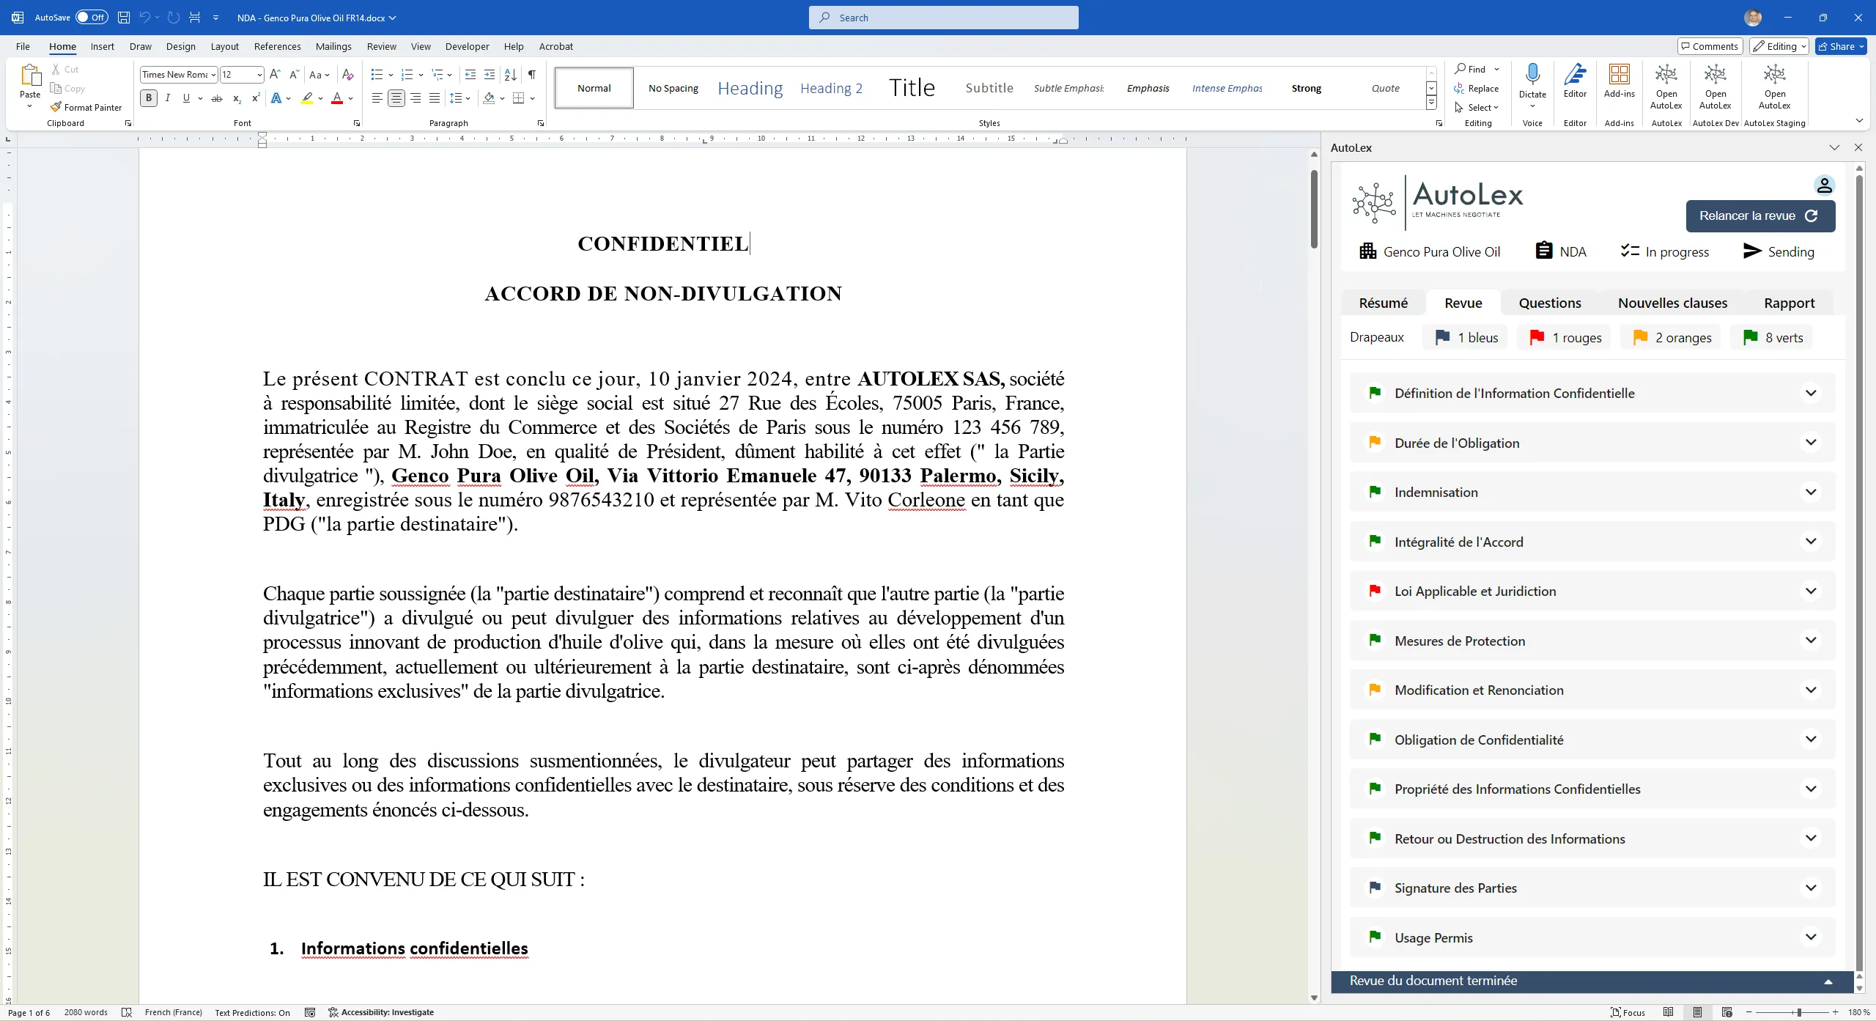Filter review by 1 rouges flag
Image resolution: width=1876 pixels, height=1021 pixels.
click(1565, 337)
